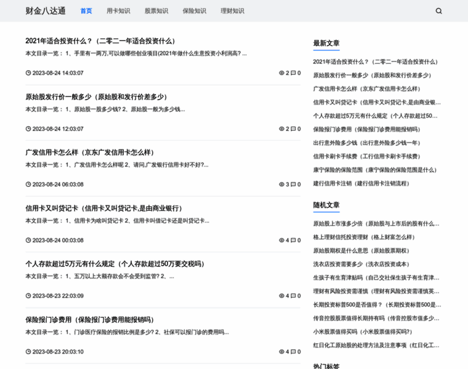This screenshot has height=369, width=468.
Task: Go to the 首页 tab
Action: (x=86, y=11)
